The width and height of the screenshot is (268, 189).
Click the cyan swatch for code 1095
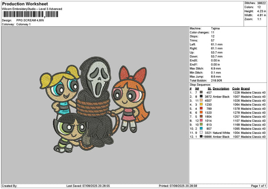[201, 128]
